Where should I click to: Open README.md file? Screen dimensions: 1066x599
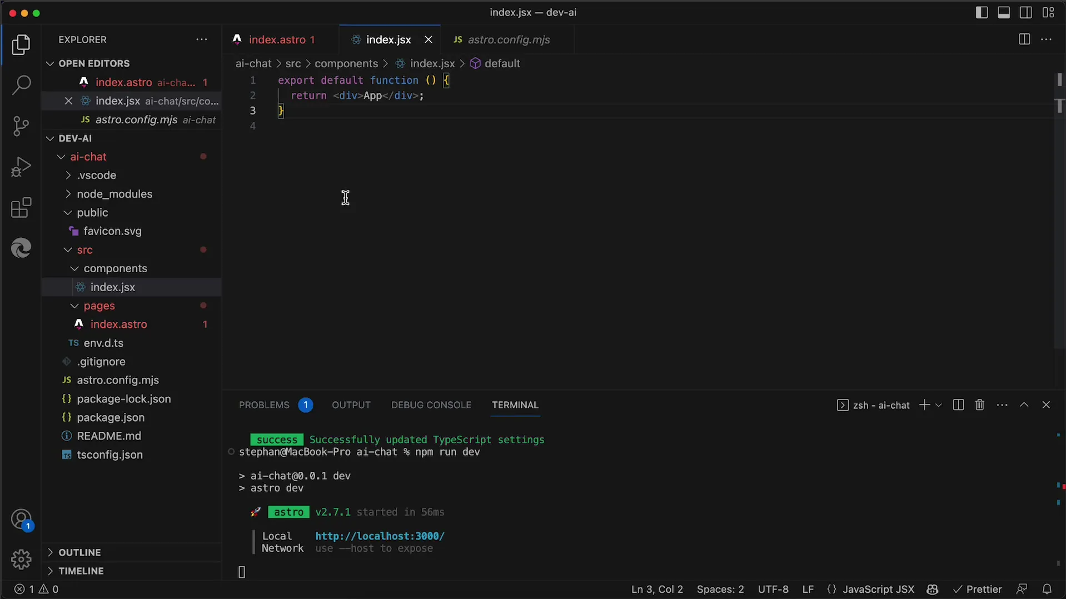pyautogui.click(x=109, y=436)
